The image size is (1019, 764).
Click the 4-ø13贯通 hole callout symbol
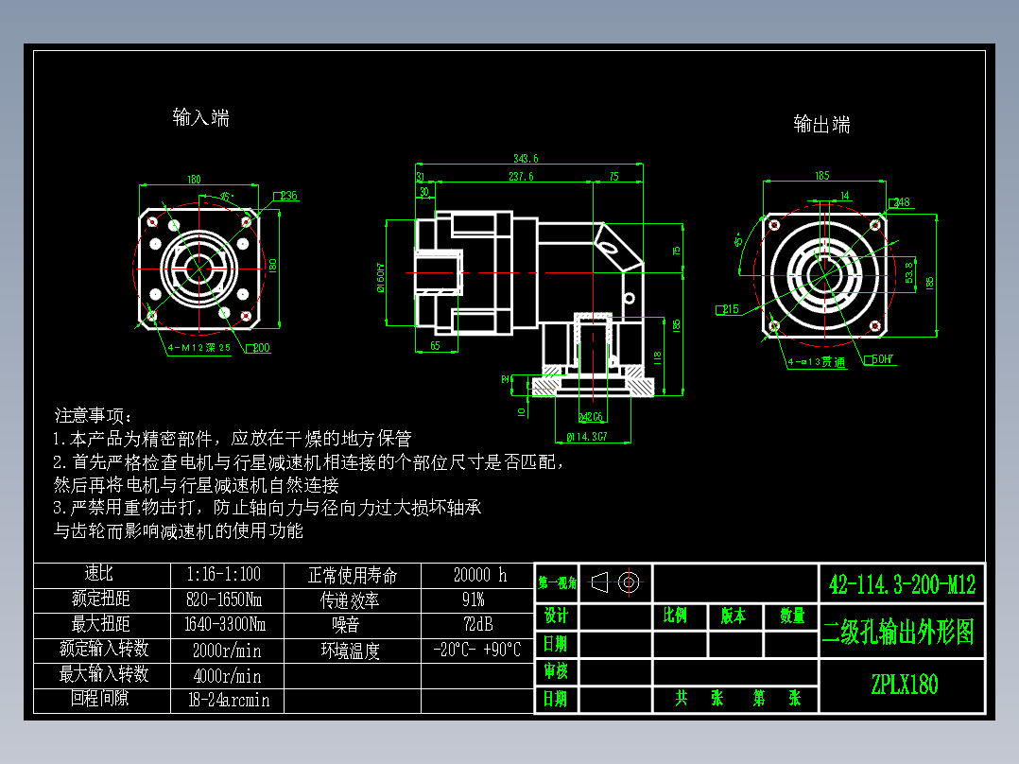[x=815, y=360]
